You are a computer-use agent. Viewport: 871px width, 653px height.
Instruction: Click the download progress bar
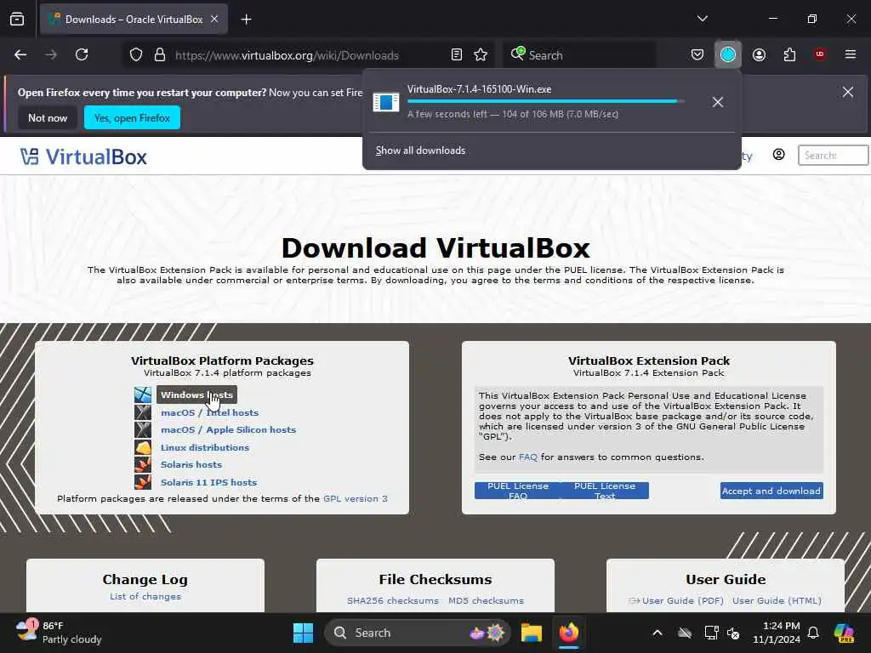pyautogui.click(x=545, y=101)
